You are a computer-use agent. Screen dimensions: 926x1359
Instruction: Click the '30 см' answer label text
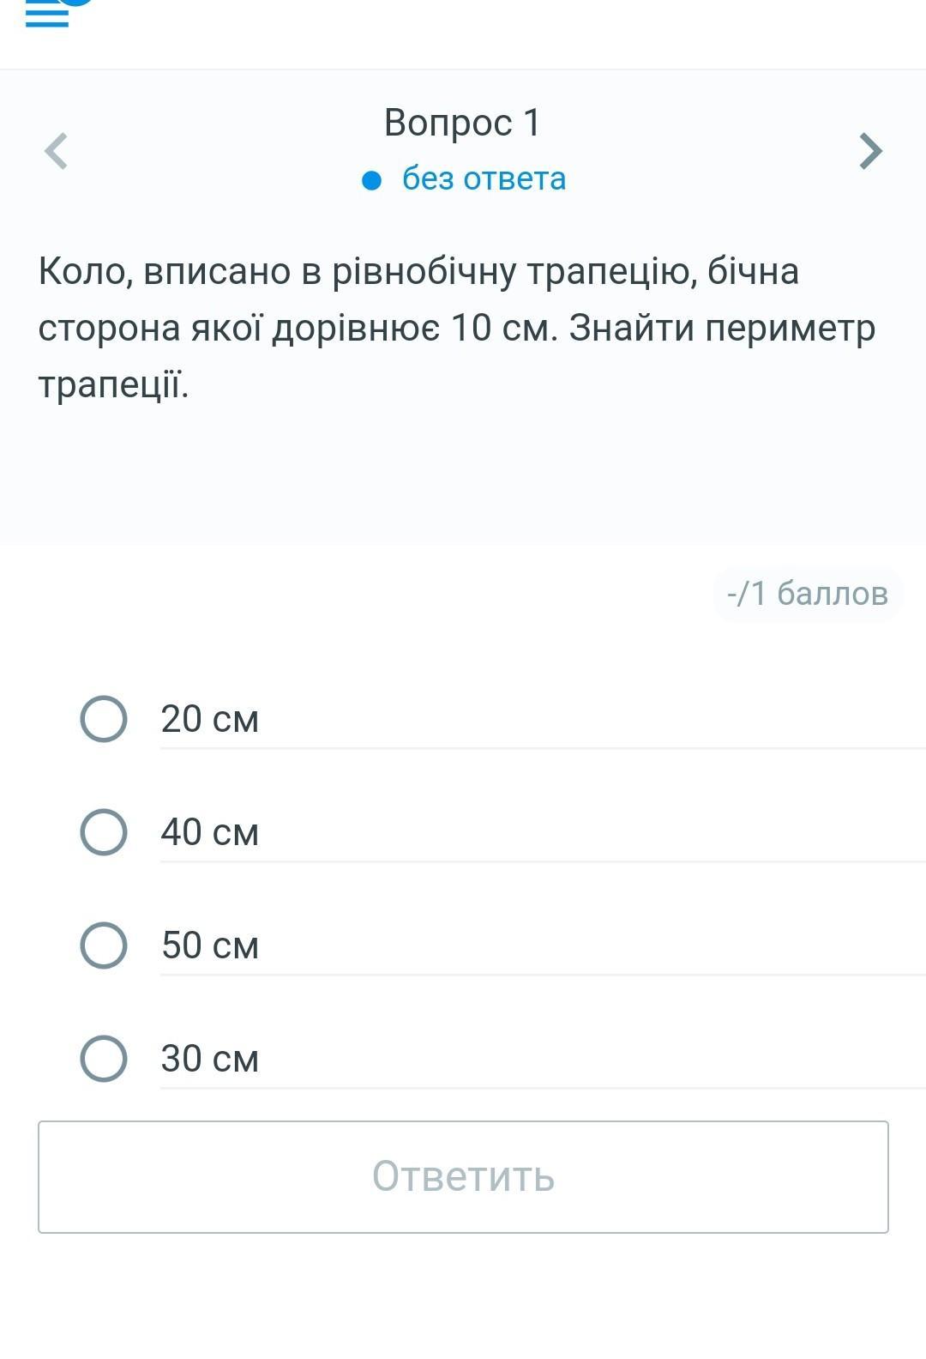(209, 1059)
